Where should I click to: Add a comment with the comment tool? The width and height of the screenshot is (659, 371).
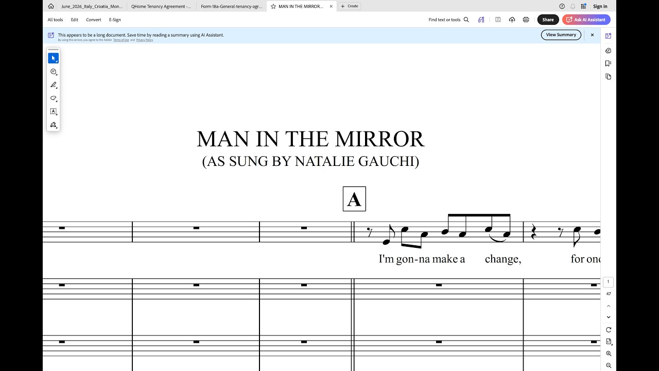click(x=54, y=72)
